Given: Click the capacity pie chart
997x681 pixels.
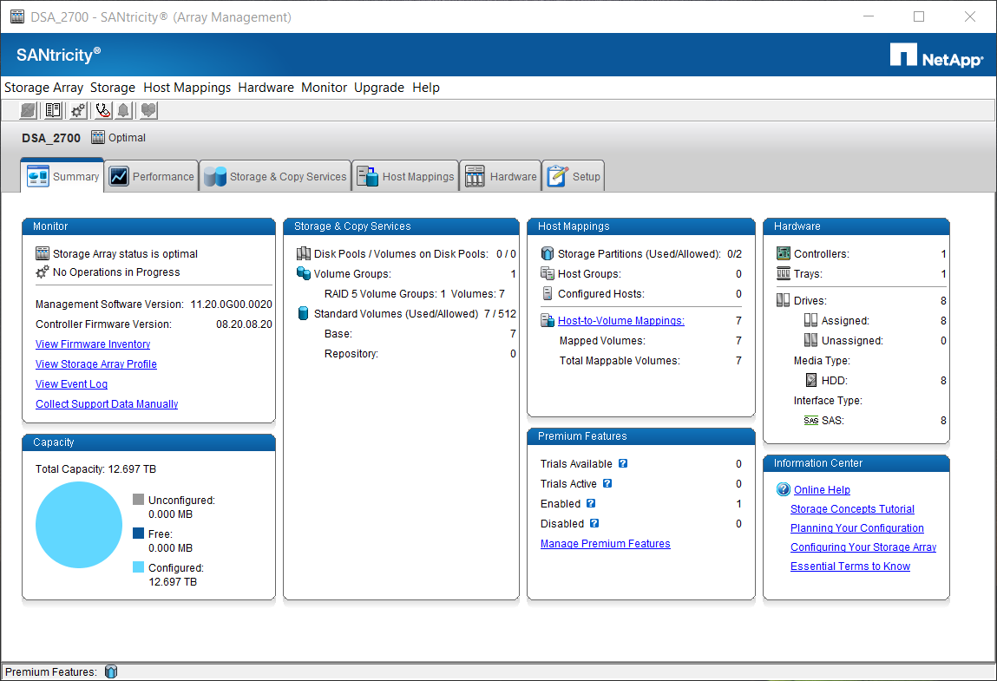Looking at the screenshot, I should click(x=79, y=525).
